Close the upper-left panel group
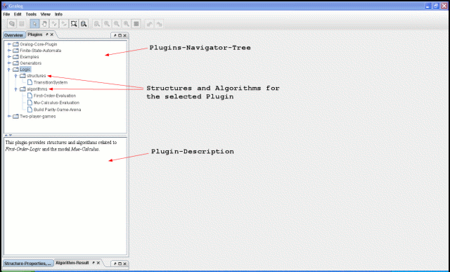 coord(124,35)
